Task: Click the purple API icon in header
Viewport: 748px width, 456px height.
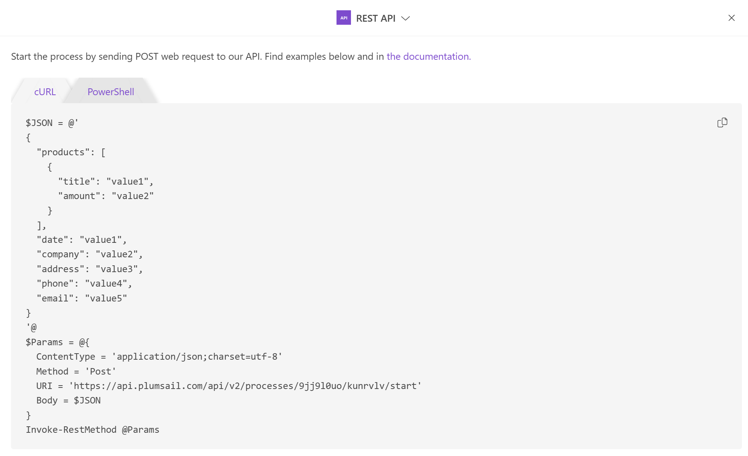Action: [x=343, y=18]
